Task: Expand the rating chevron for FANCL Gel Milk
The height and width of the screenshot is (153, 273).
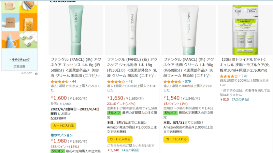Action: 127,82
